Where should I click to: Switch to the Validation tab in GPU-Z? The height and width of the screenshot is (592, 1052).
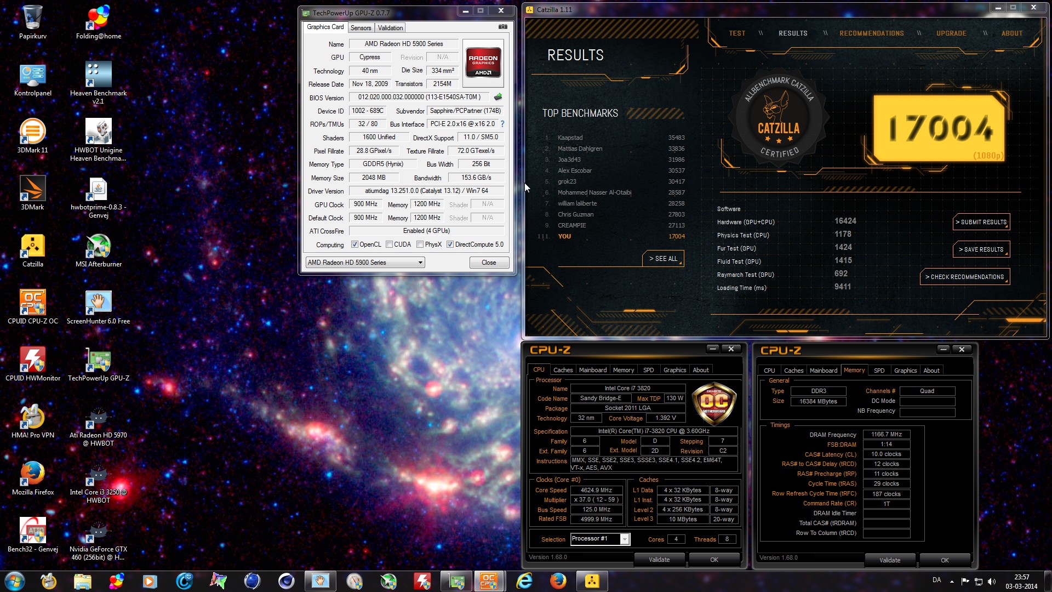pyautogui.click(x=390, y=28)
